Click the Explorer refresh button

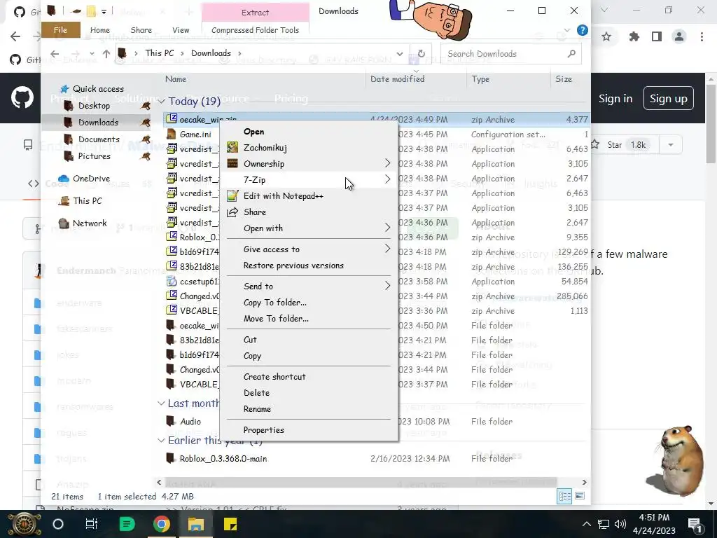421,53
